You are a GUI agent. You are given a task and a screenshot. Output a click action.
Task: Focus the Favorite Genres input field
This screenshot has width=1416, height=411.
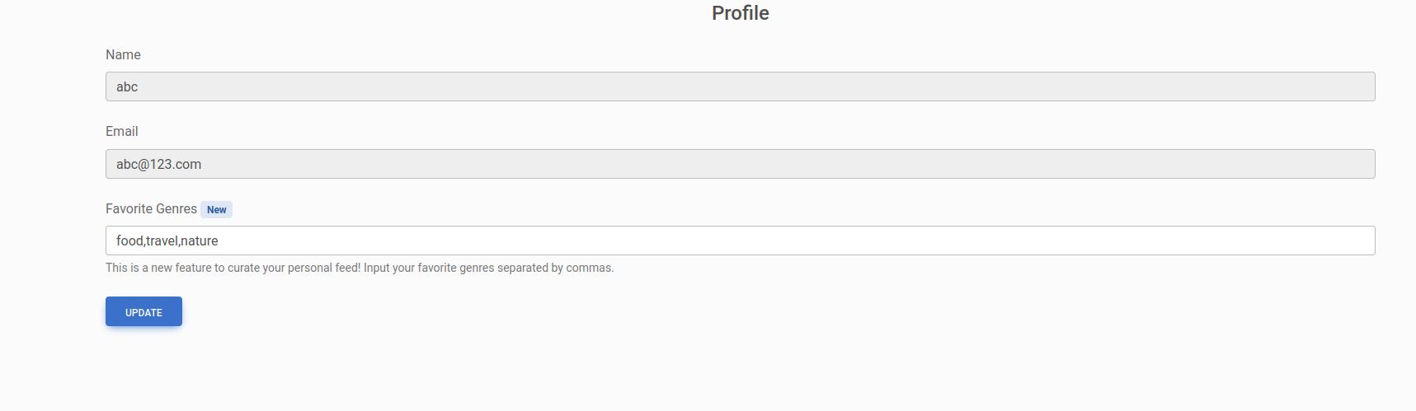click(740, 241)
